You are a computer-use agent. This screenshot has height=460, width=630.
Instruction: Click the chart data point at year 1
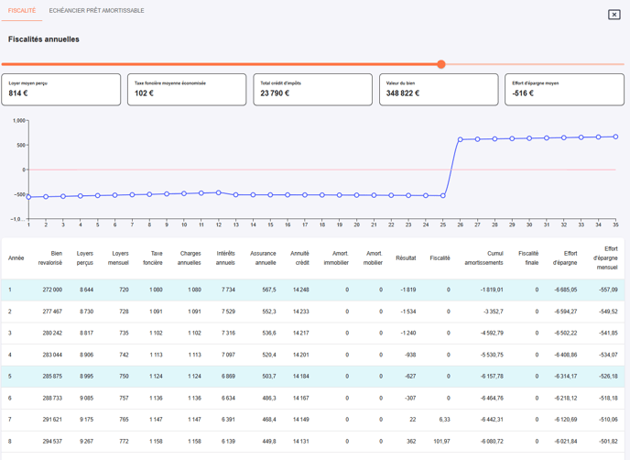[28, 197]
